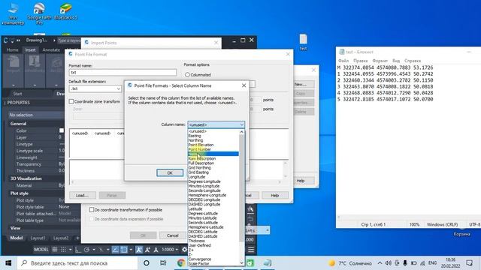Choose Convergence from the column name list
The width and height of the screenshot is (481, 270).
click(x=213, y=259)
